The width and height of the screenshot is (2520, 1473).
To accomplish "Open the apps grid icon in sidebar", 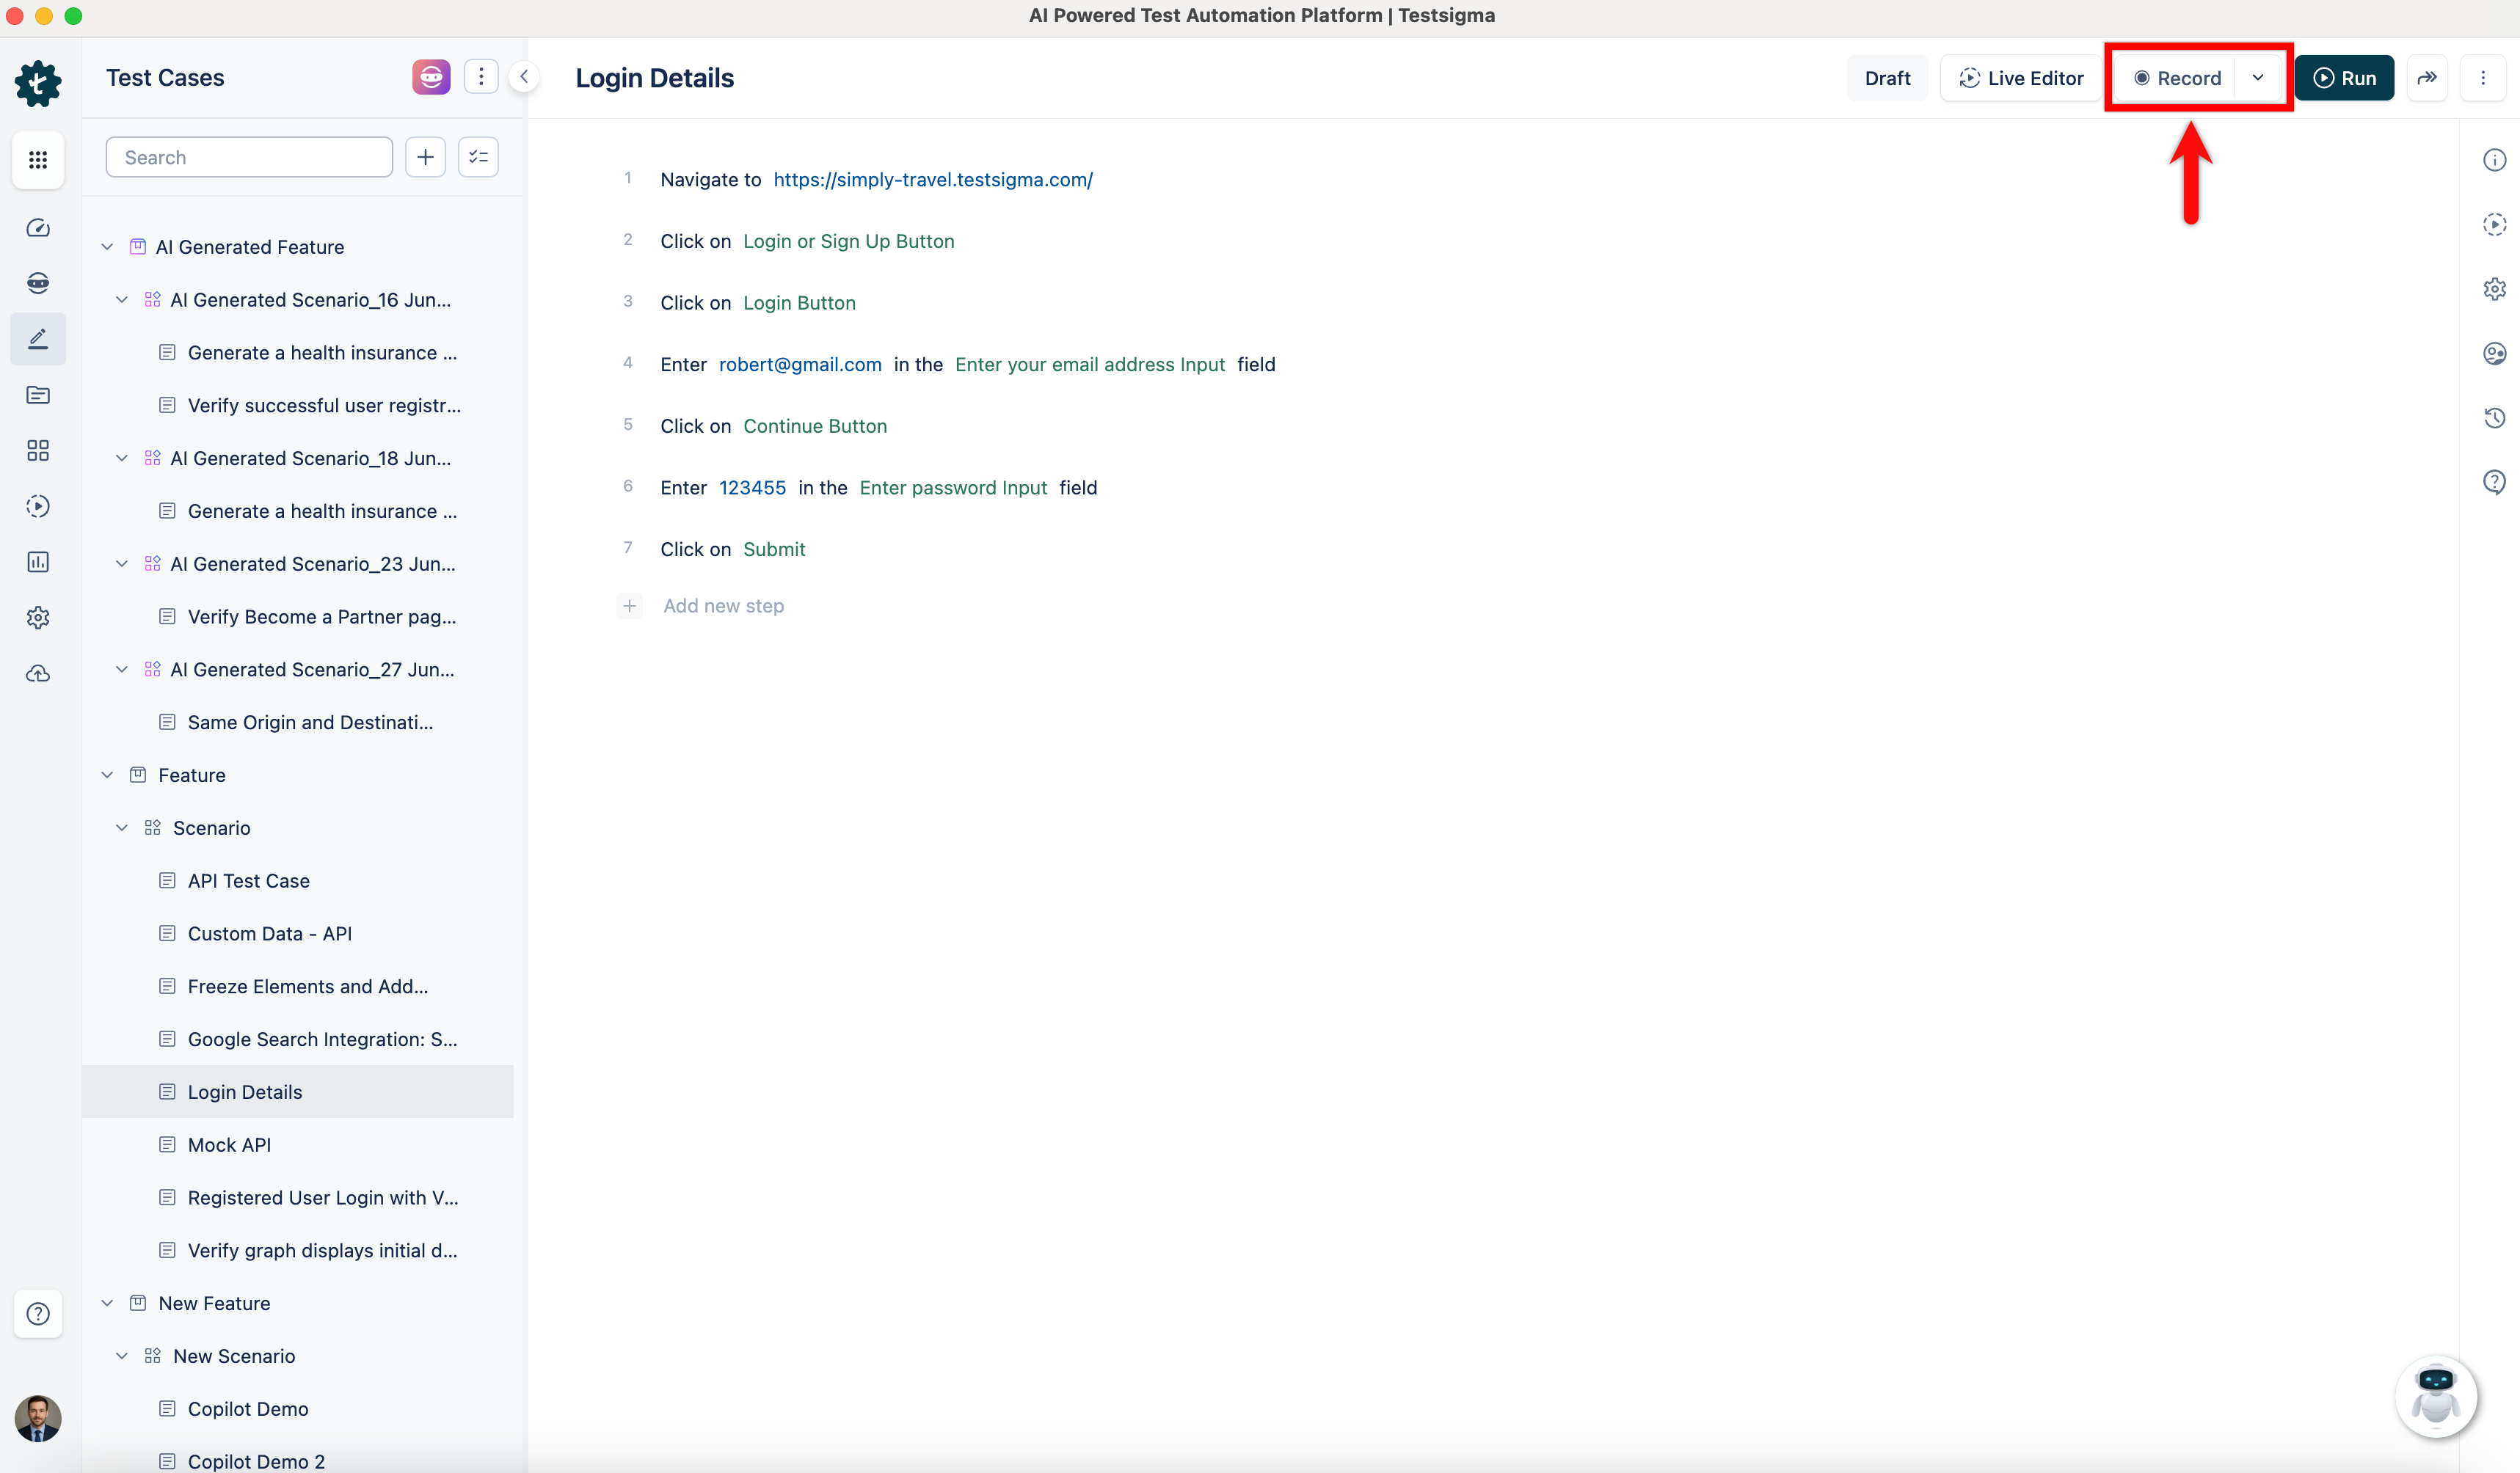I will tap(38, 160).
